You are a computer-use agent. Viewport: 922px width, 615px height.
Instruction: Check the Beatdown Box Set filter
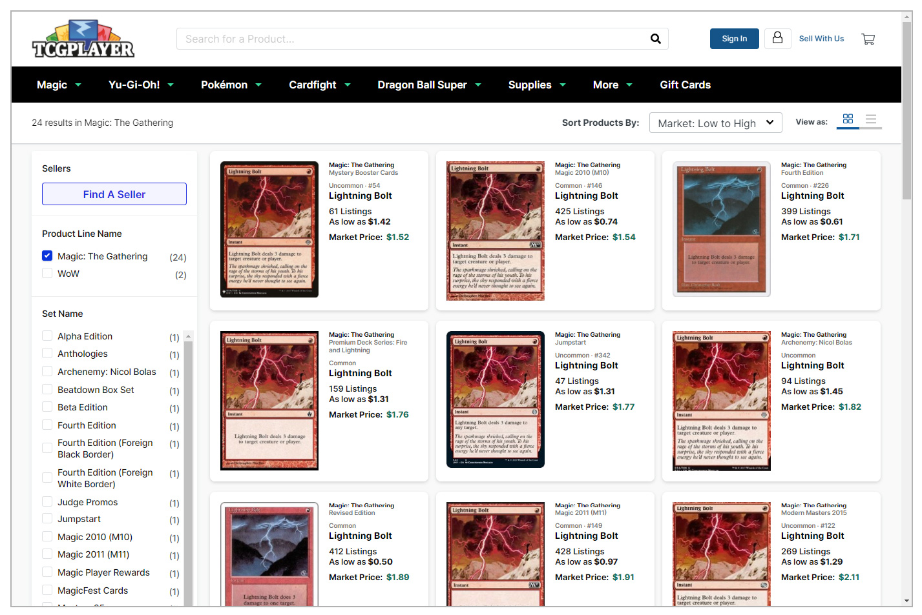pyautogui.click(x=47, y=390)
